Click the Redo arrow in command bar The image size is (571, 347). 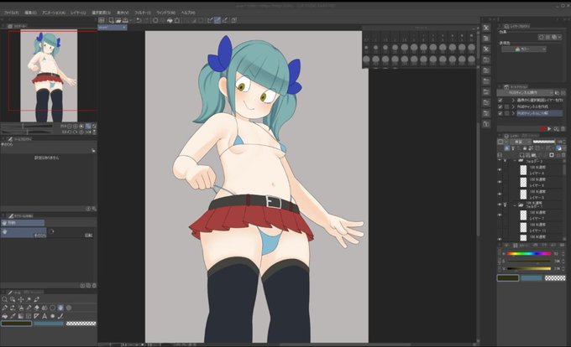[x=147, y=20]
